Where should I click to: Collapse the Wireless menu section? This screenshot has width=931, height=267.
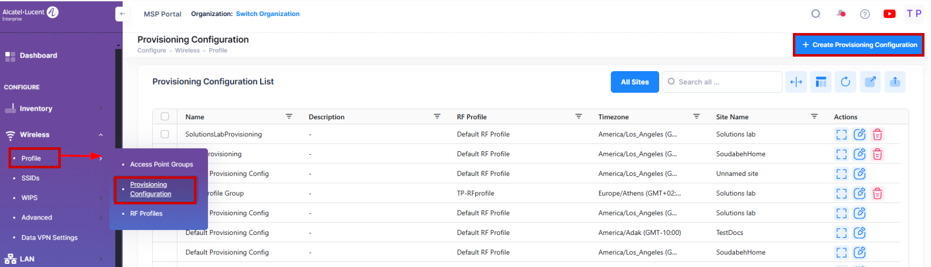[100, 135]
